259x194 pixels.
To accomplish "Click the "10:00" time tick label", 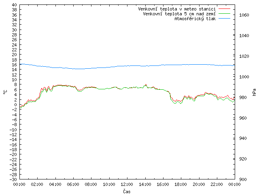I will point(109,184).
